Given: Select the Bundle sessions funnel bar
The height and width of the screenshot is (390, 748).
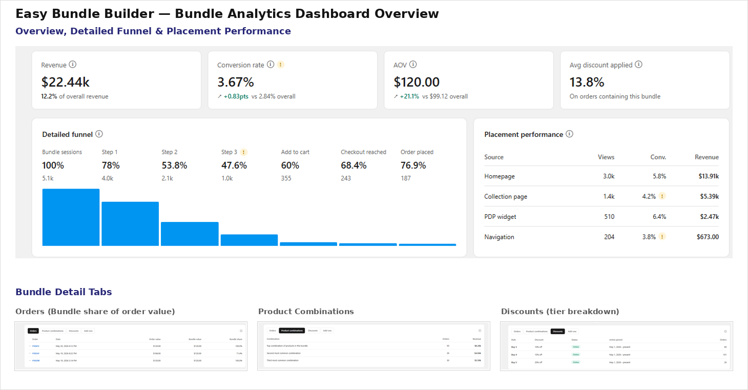Looking at the screenshot, I should tap(71, 217).
